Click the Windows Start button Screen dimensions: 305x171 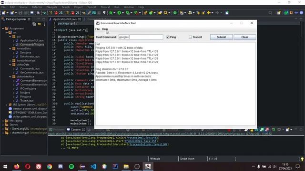[5, 167]
